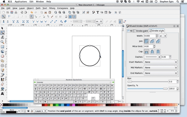Screen dimensions: 187x117
Task: Select the Tweak tool
Action: point(2,37)
